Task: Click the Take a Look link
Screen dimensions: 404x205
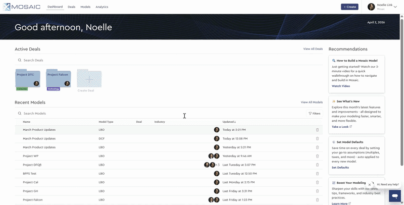Action: point(342,127)
